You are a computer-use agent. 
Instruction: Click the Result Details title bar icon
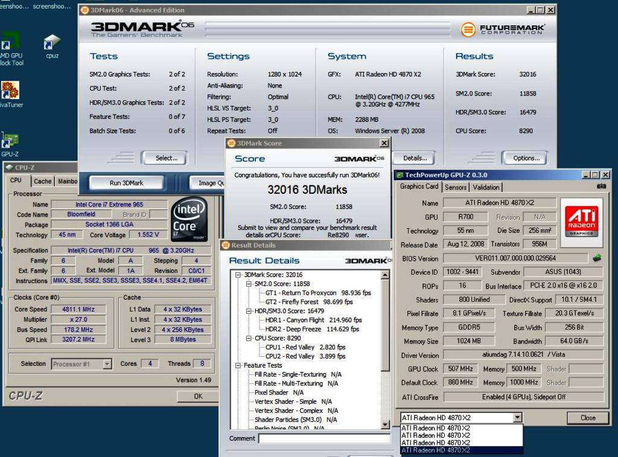[226, 245]
